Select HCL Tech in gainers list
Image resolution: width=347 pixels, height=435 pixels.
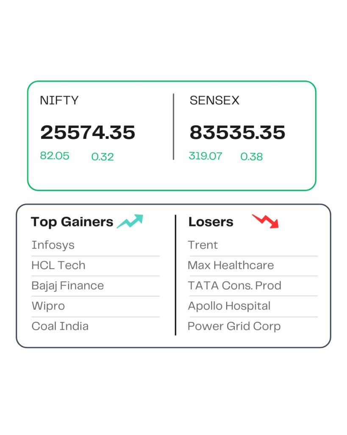[58, 266]
